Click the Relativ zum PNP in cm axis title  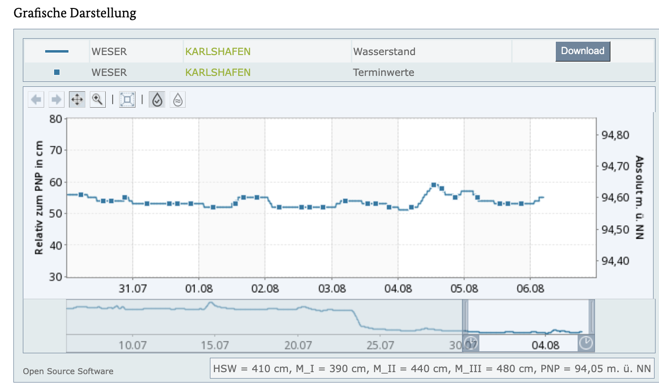pyautogui.click(x=39, y=198)
